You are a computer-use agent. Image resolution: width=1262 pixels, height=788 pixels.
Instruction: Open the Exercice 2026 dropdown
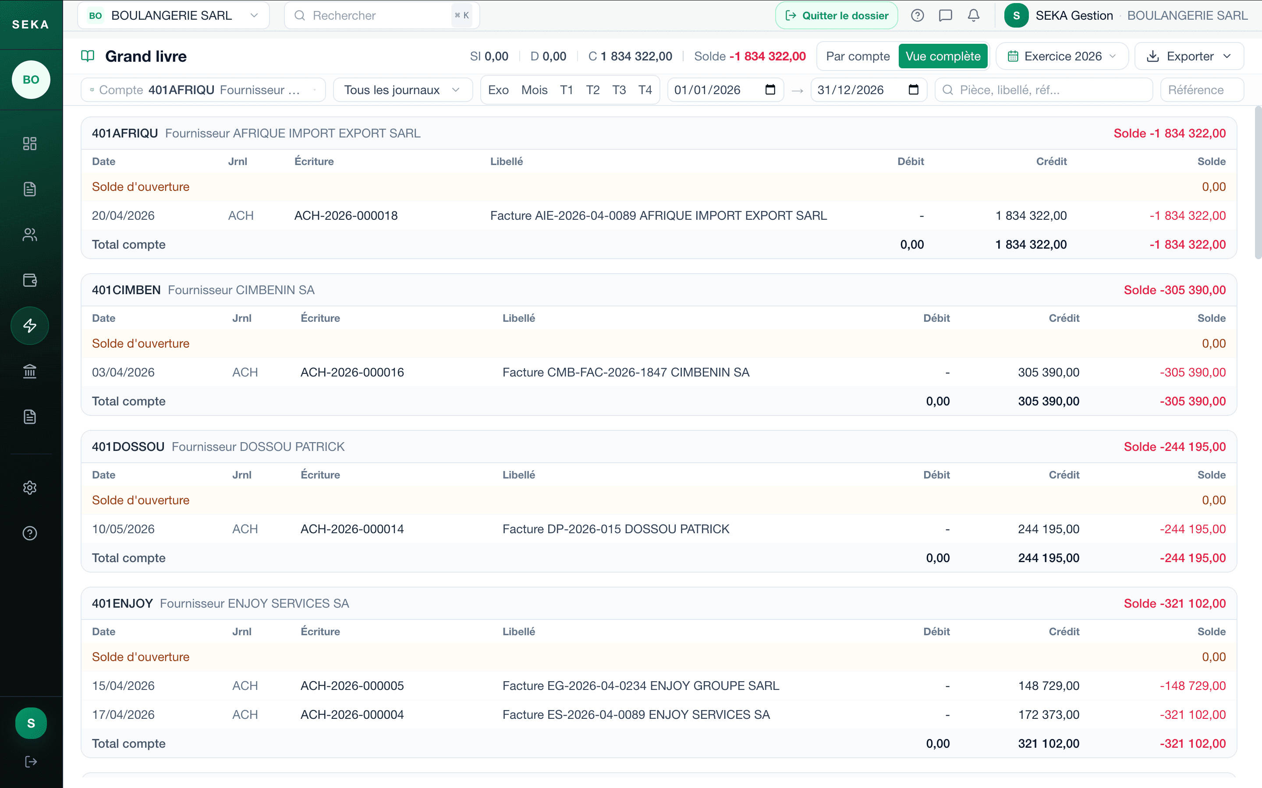click(1062, 56)
